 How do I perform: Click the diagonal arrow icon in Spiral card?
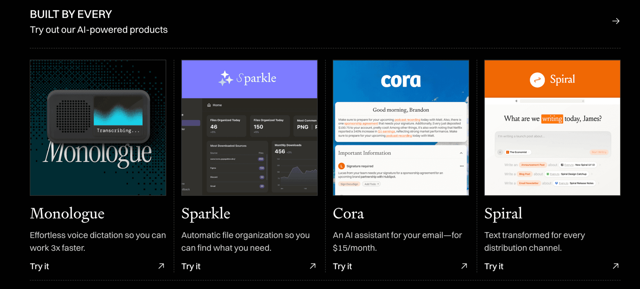click(x=616, y=266)
